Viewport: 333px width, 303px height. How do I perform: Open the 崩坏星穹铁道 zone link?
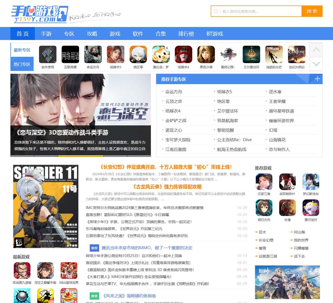click(x=281, y=111)
